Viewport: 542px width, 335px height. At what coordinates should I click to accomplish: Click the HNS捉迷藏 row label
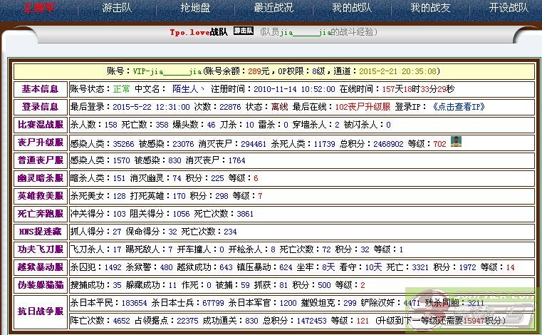pyautogui.click(x=40, y=232)
